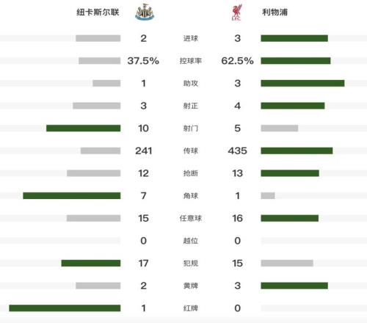Select the 抢断 stat label
This screenshot has height=323, width=367.
pyautogui.click(x=191, y=173)
